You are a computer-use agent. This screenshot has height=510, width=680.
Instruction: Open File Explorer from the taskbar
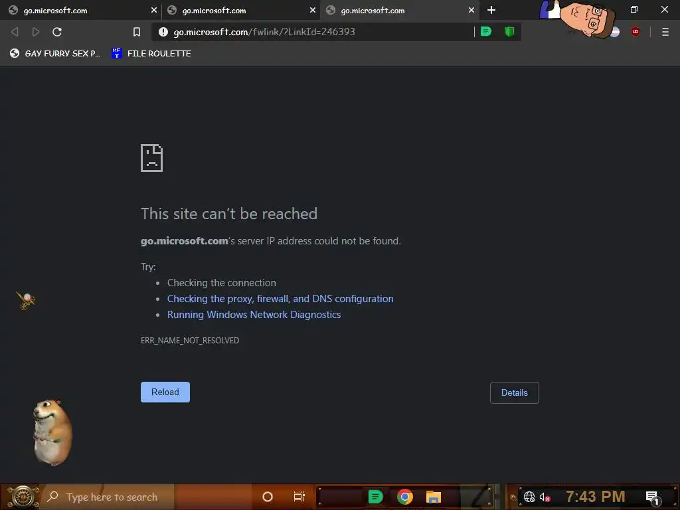tap(433, 497)
